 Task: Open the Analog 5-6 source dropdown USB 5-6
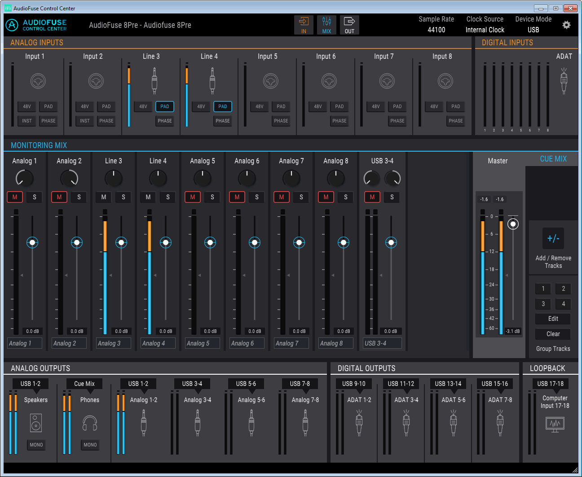tap(246, 384)
